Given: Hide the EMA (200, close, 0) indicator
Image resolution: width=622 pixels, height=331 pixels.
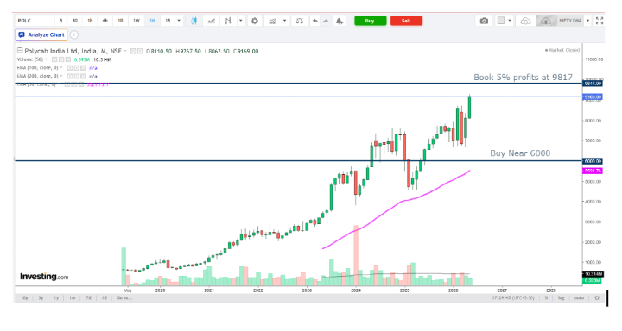Looking at the screenshot, I should coord(70,76).
